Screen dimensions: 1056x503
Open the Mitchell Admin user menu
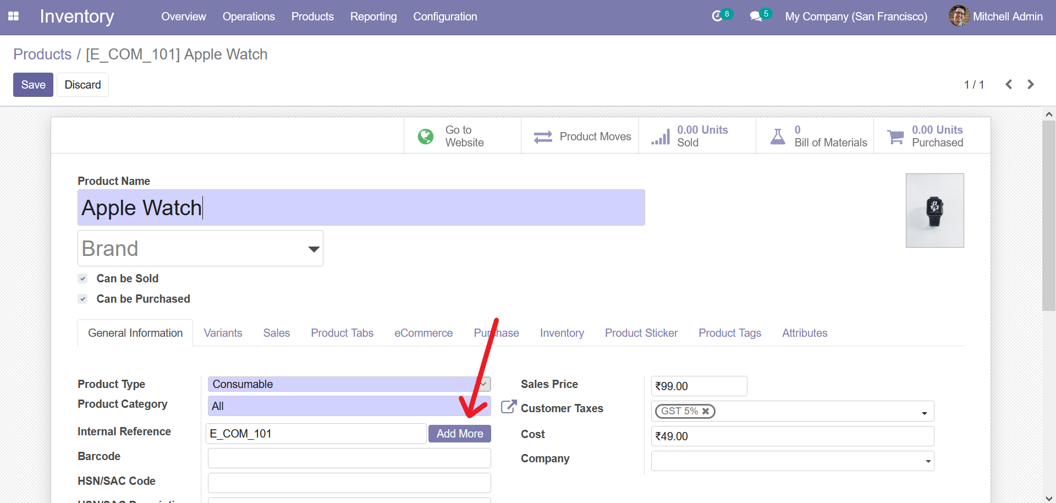(x=996, y=17)
